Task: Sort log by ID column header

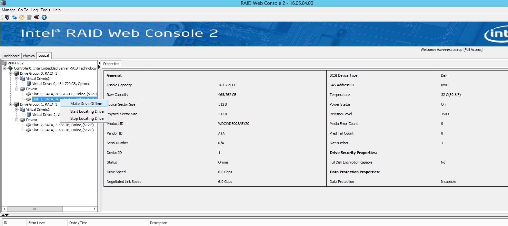Action: (x=14, y=222)
